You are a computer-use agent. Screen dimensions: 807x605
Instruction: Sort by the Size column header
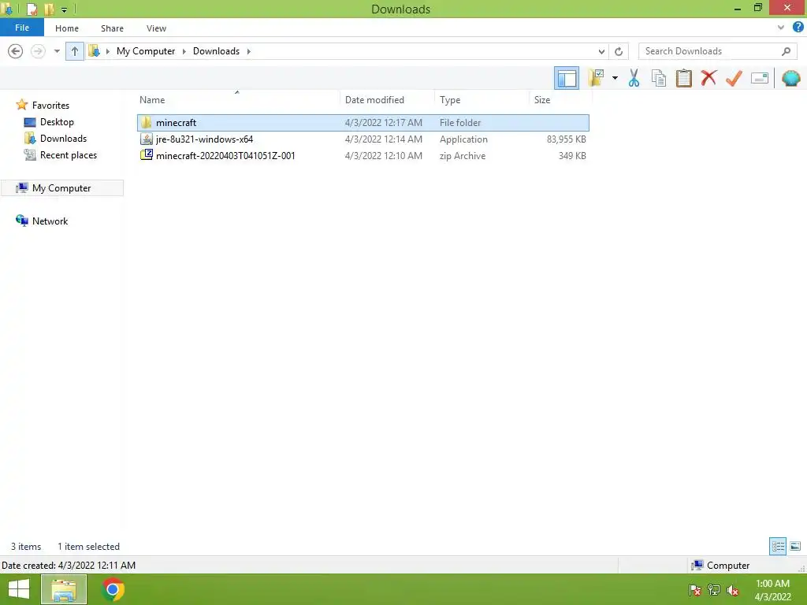[542, 100]
